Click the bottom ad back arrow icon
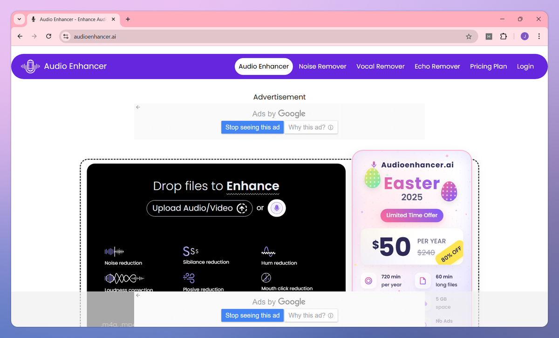Viewport: 559px width, 338px height. pyautogui.click(x=138, y=295)
